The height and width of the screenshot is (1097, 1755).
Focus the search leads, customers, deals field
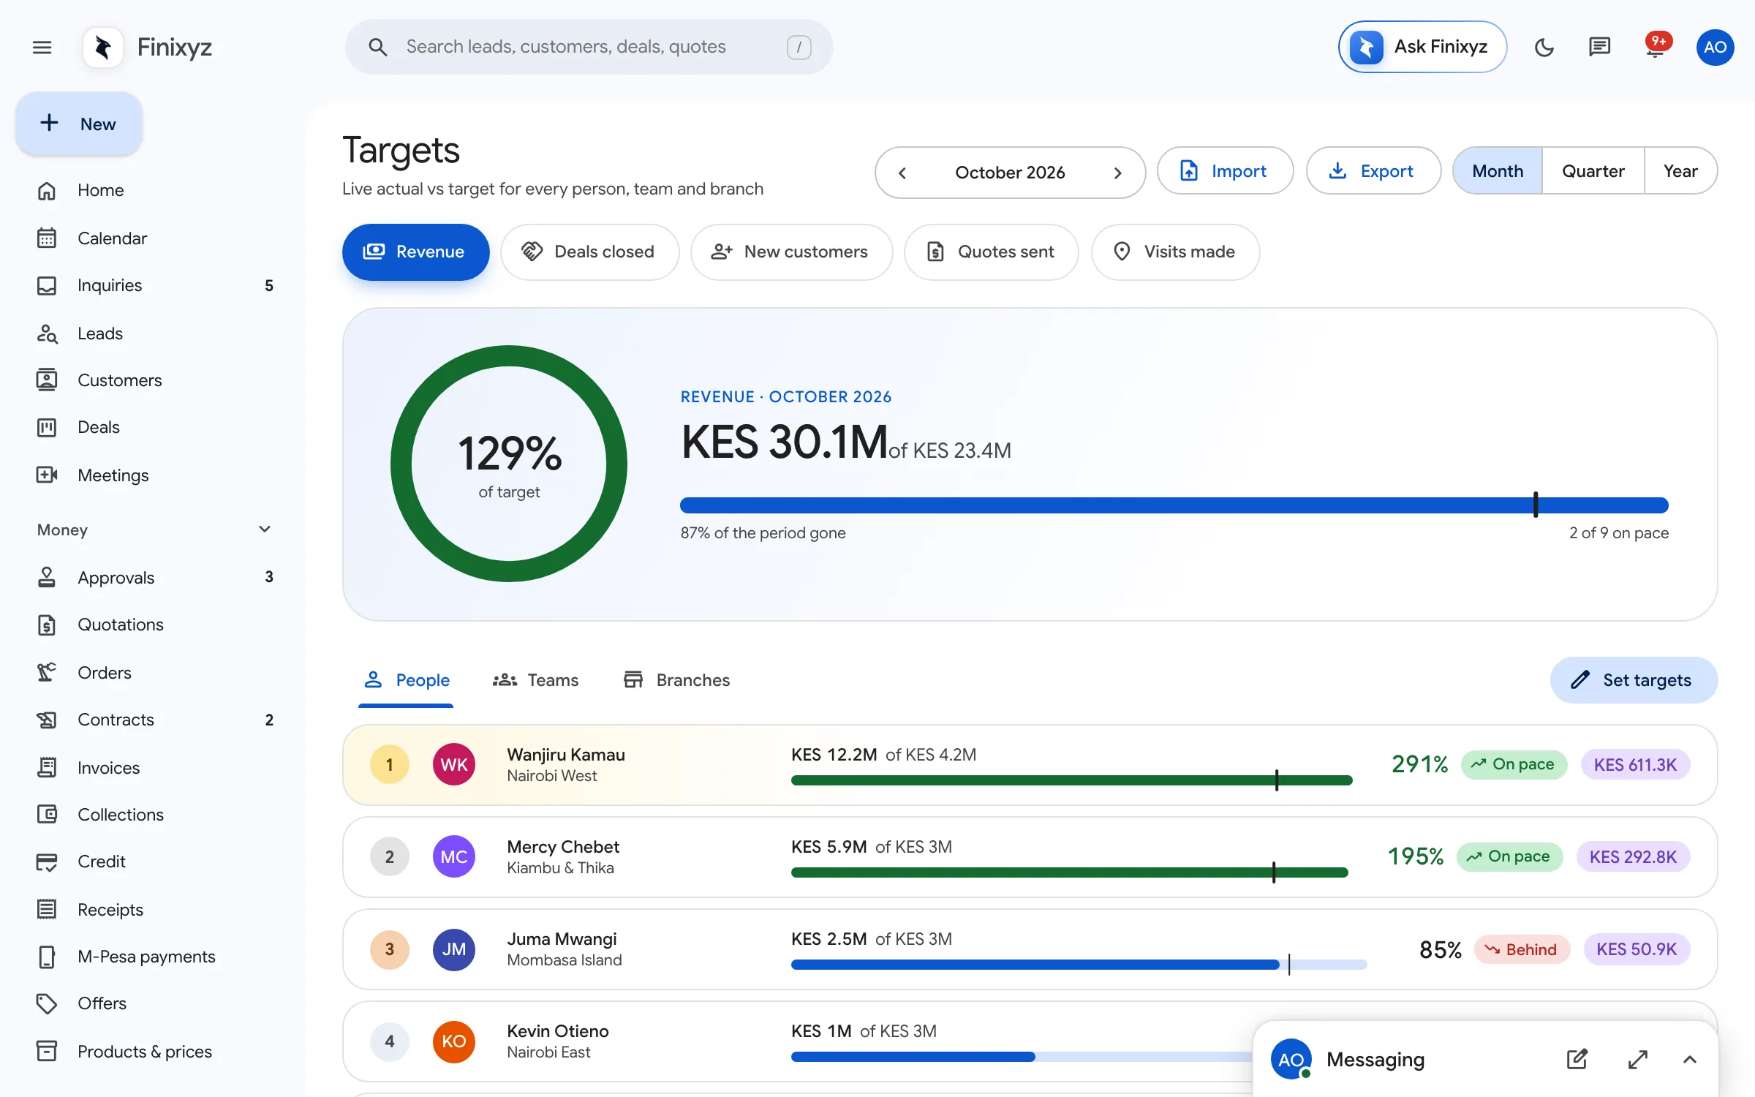coord(589,47)
